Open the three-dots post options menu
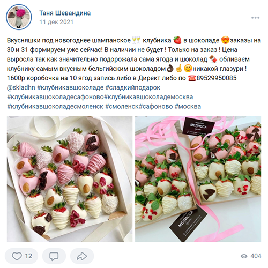This screenshot has height=268, width=268. pos(255,18)
